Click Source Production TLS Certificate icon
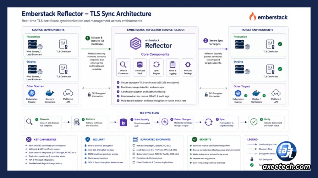Viewport: 318px width, 178px height. [64, 44]
